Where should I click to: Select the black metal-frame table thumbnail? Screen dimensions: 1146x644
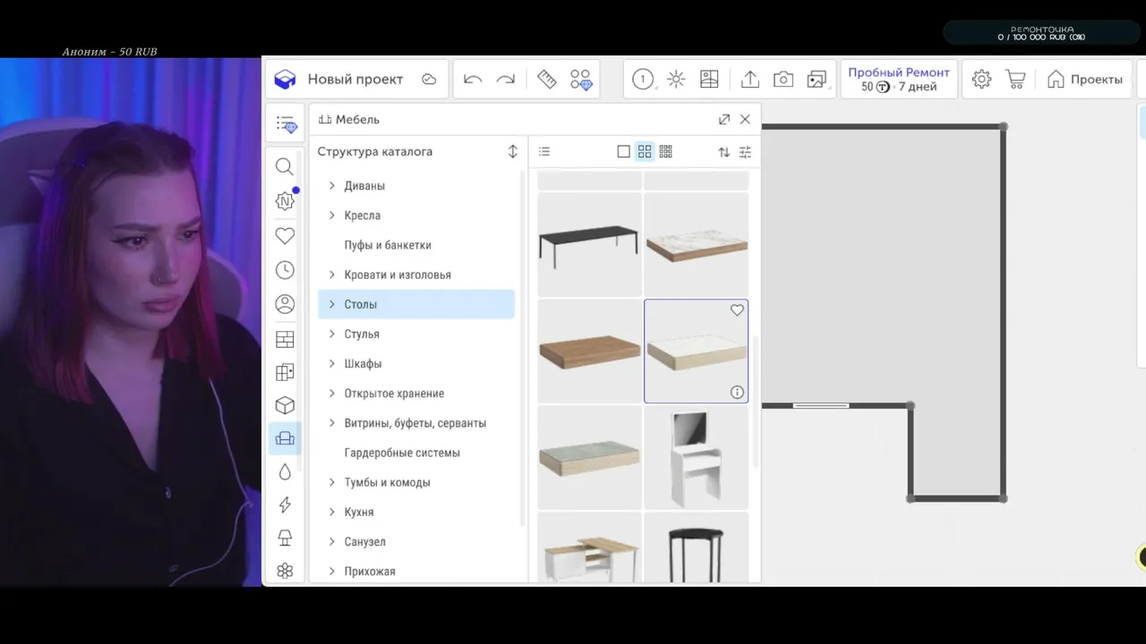(589, 244)
